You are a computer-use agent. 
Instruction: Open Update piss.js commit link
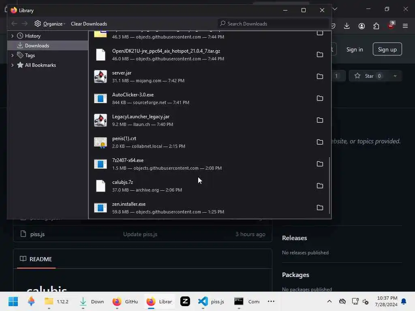coord(140,234)
